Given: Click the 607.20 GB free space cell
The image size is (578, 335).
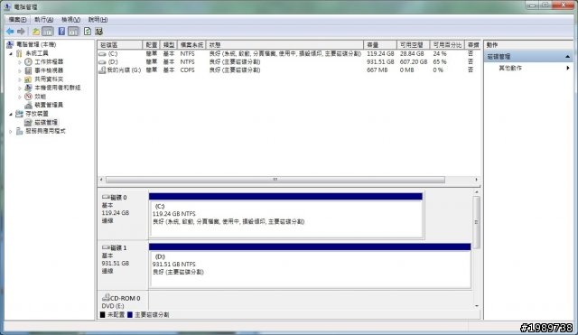Looking at the screenshot, I should click(414, 61).
